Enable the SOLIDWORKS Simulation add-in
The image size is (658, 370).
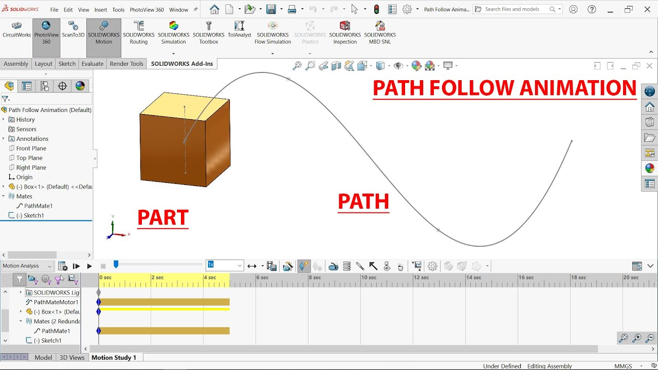(174, 33)
